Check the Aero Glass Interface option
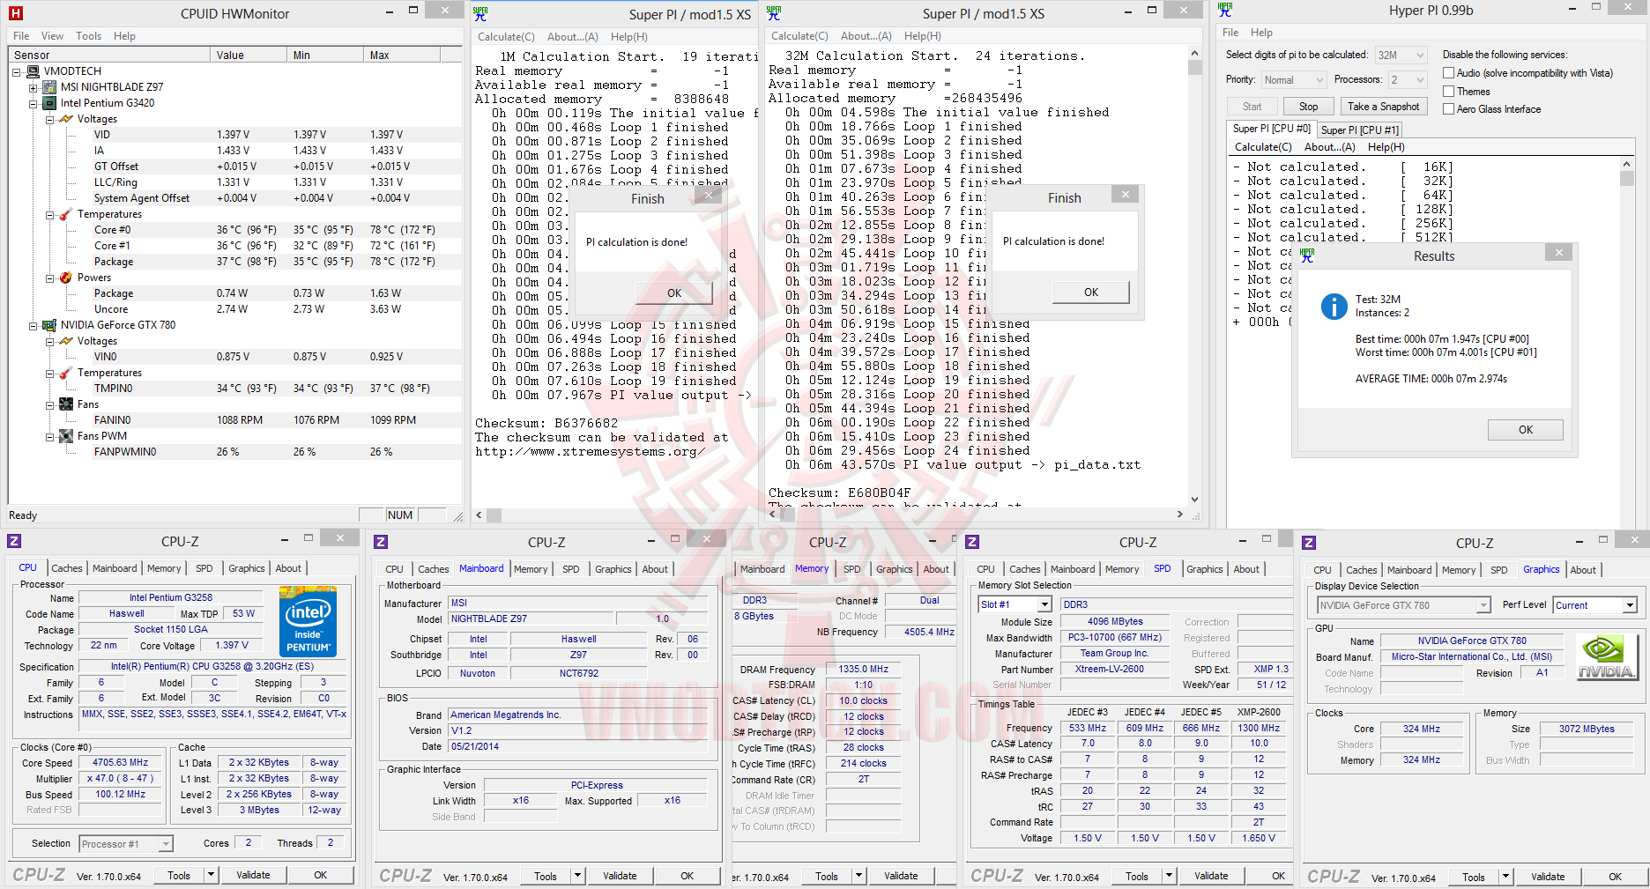The image size is (1650, 889). [x=1448, y=109]
